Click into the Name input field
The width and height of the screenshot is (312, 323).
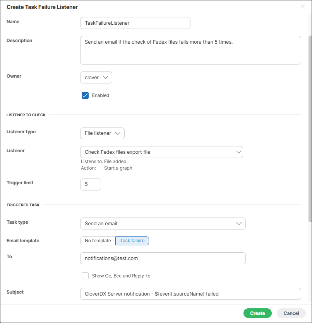click(135, 23)
